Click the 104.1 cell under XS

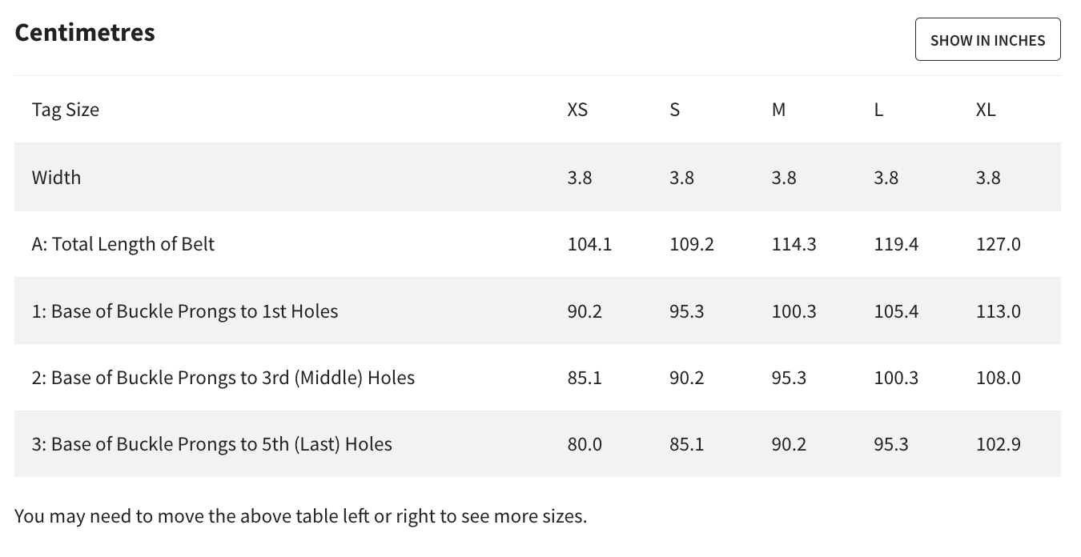tap(589, 244)
